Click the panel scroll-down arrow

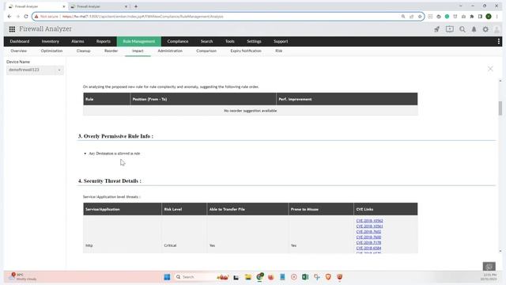[500, 251]
